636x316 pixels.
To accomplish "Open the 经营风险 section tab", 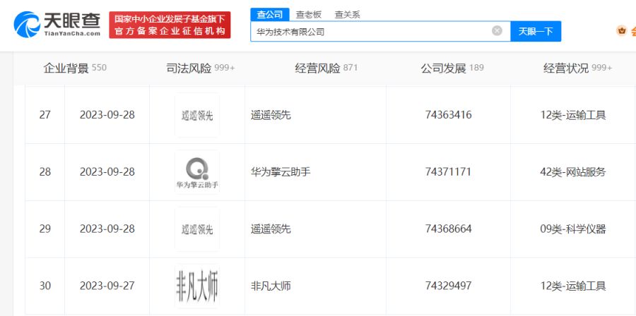I will click(326, 68).
